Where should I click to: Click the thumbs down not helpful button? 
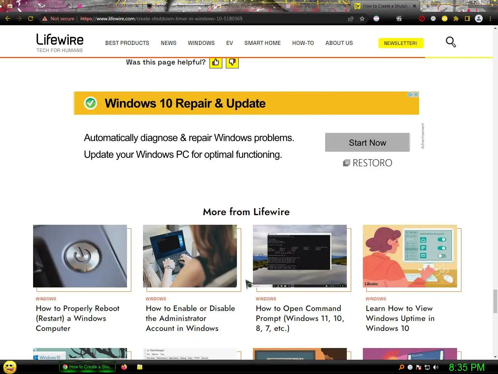coord(232,62)
